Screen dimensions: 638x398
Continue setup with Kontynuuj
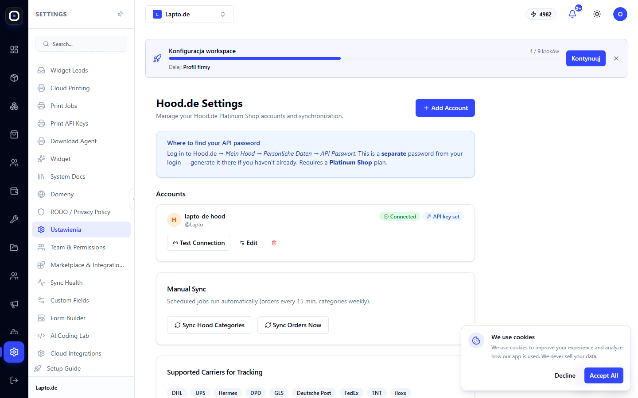pos(586,58)
